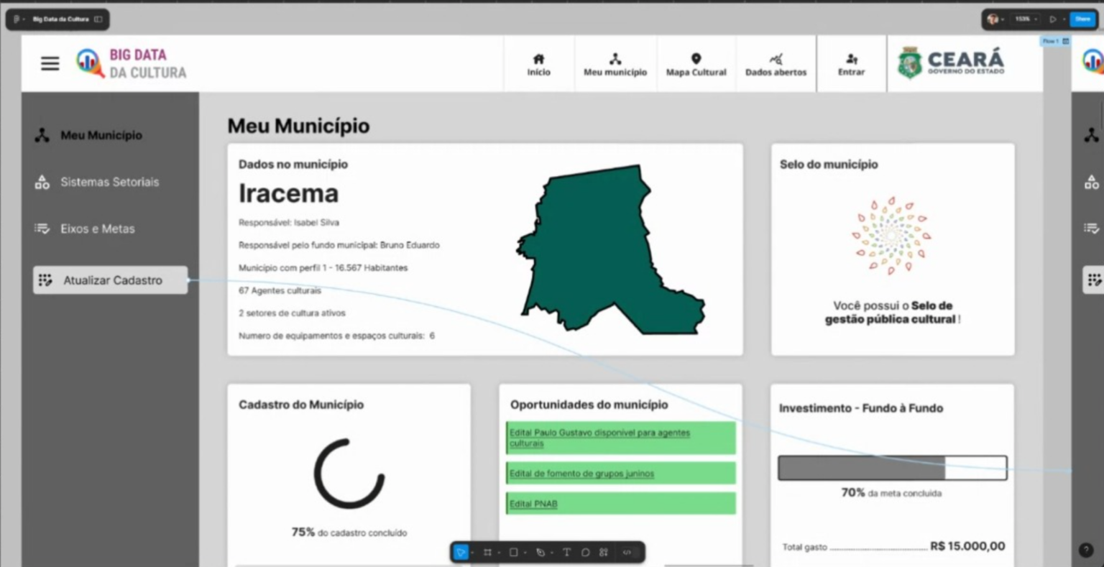Click the Present play icon
1104x567 pixels.
pyautogui.click(x=1053, y=19)
